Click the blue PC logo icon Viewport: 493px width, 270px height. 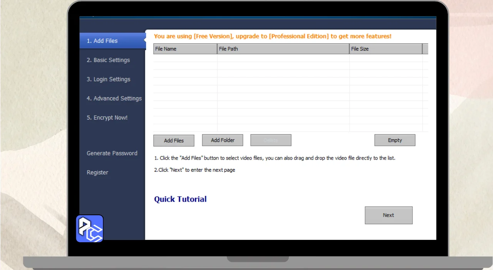click(90, 229)
